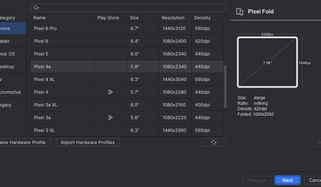Click the 1080x2220 resolution cell
Screen dimensions: 321x187
[x=174, y=117]
